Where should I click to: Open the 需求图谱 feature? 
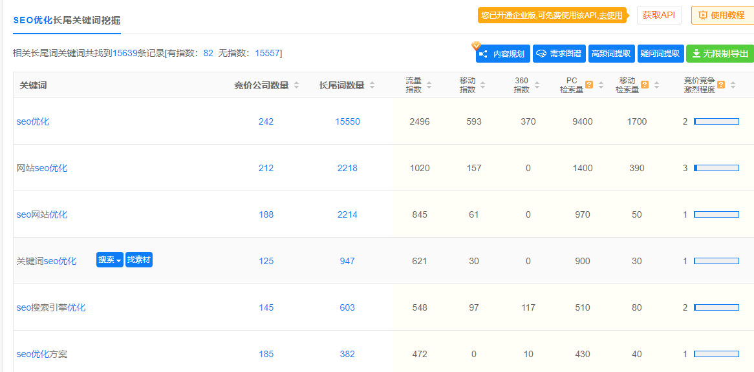pos(559,54)
